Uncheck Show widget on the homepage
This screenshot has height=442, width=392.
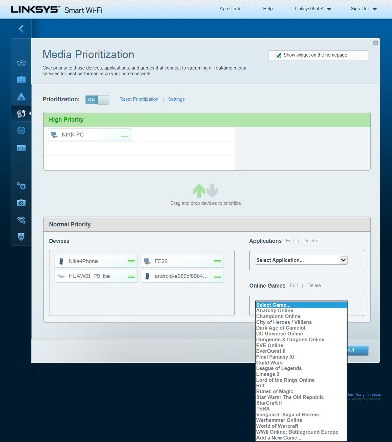pyautogui.click(x=278, y=55)
